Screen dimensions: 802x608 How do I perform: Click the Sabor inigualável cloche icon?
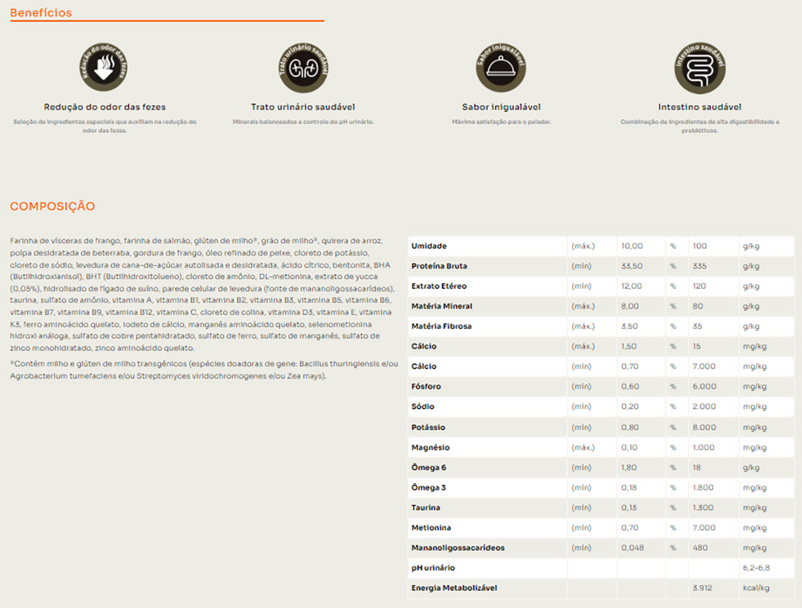[501, 68]
